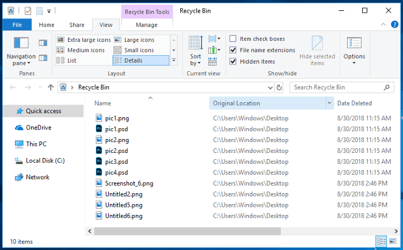Click Recycle Bin in address bar
Screen dimensions: 403x250
pos(93,87)
